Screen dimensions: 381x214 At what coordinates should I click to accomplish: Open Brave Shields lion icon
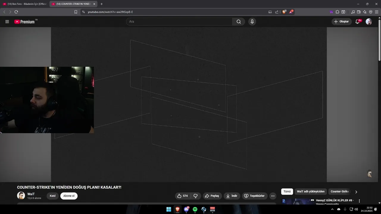tap(284, 12)
